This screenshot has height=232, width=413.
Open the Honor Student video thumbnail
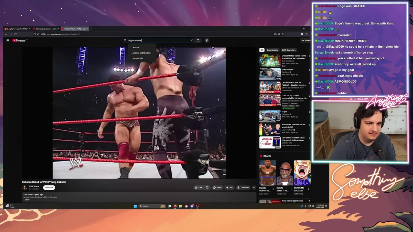coord(270,74)
